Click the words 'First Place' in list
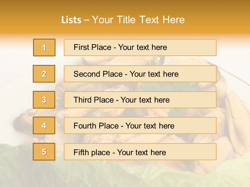The image size is (250, 187). click(x=92, y=47)
